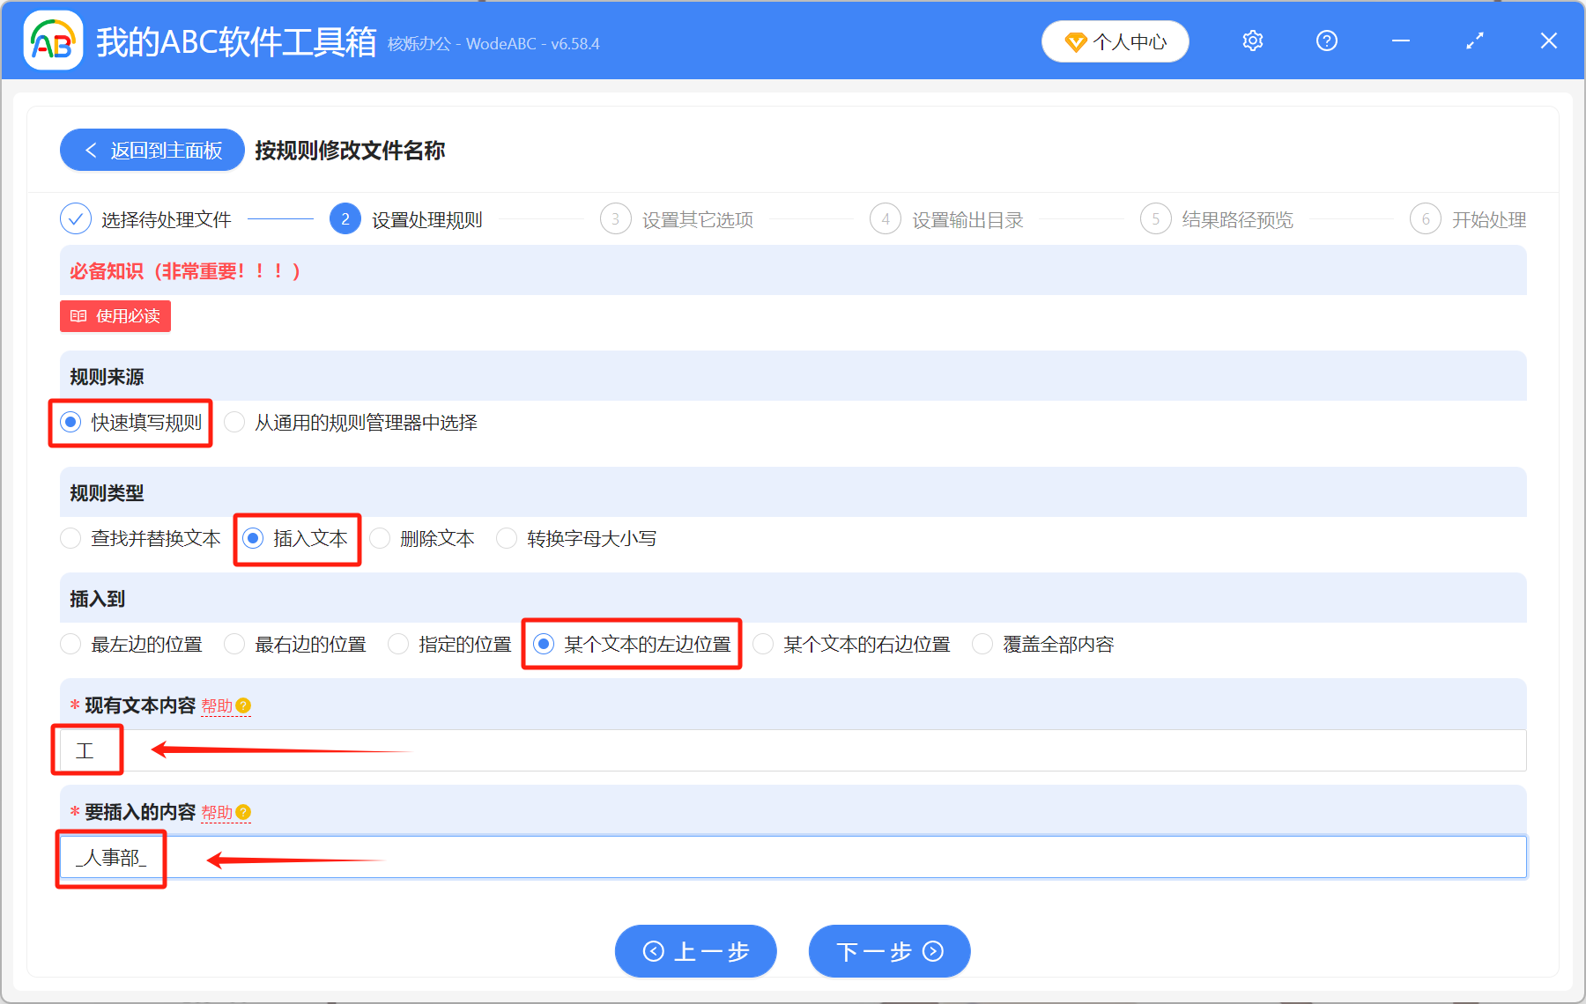This screenshot has height=1004, width=1586.
Task: Select 覆盖全部内容 insert position
Action: coord(982,644)
